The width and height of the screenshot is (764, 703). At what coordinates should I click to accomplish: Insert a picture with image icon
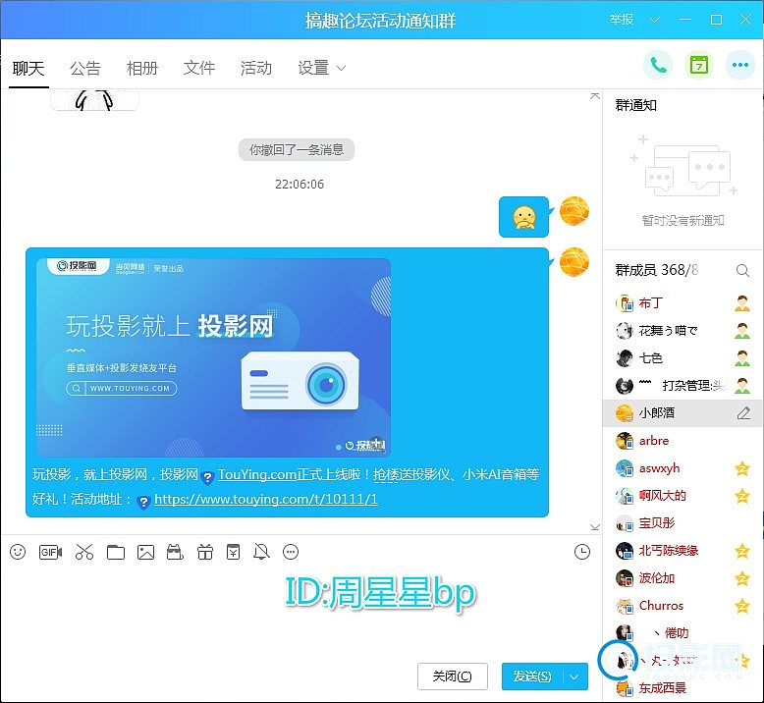click(x=145, y=552)
